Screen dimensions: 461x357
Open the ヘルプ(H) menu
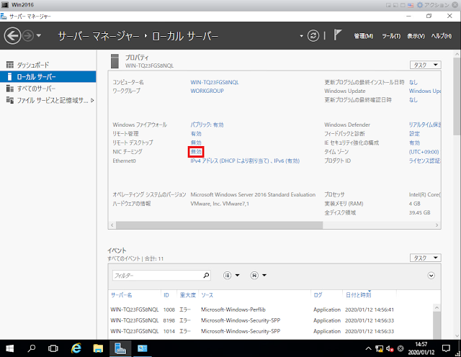pos(442,36)
